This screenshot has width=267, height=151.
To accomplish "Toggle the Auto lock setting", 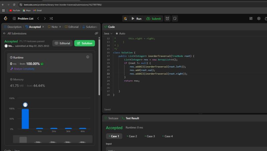I will point(120,33).
